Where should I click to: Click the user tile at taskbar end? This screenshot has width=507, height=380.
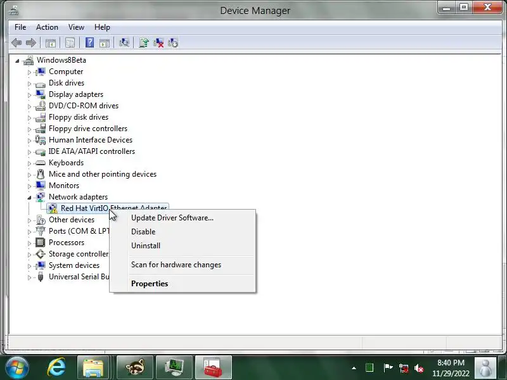click(485, 367)
